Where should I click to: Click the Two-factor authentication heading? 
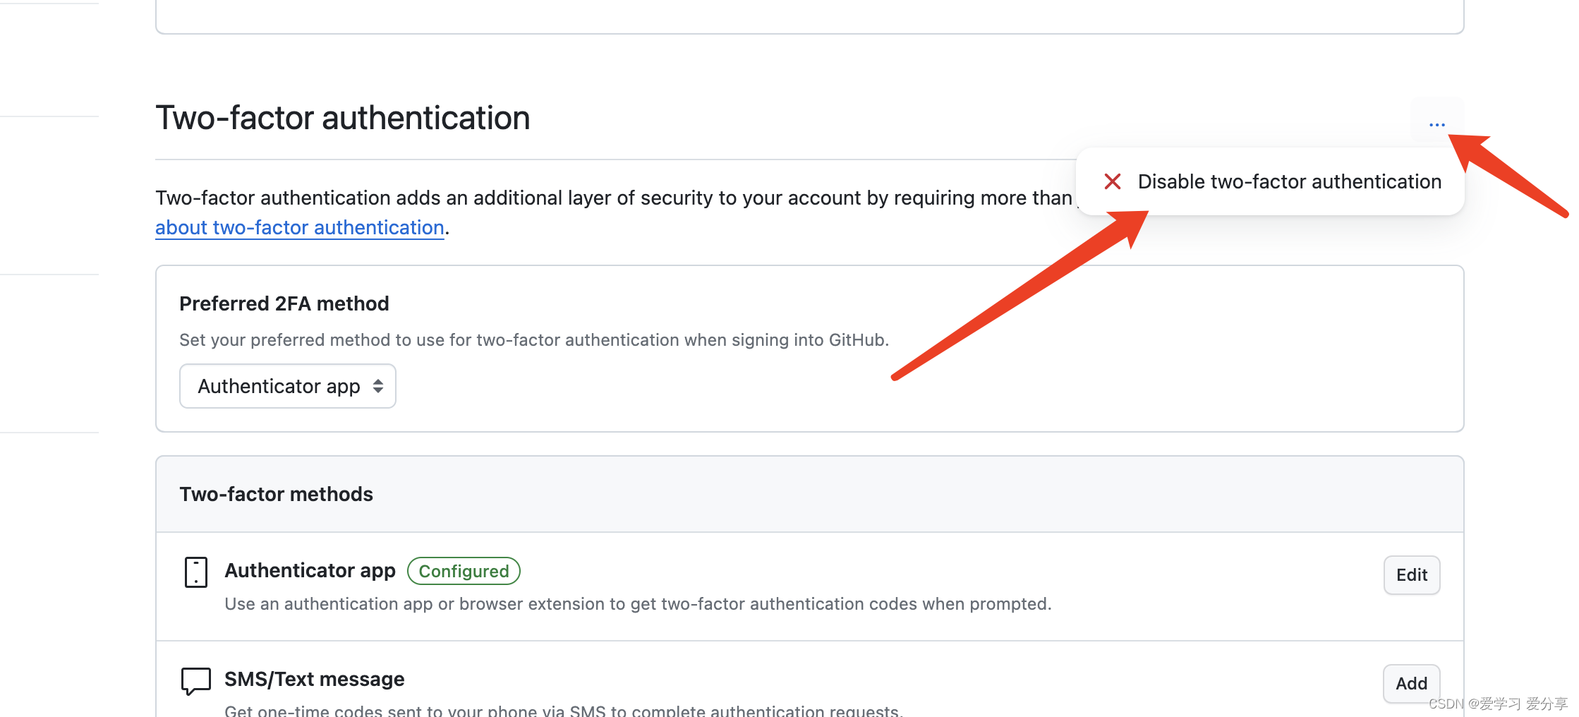(x=343, y=117)
